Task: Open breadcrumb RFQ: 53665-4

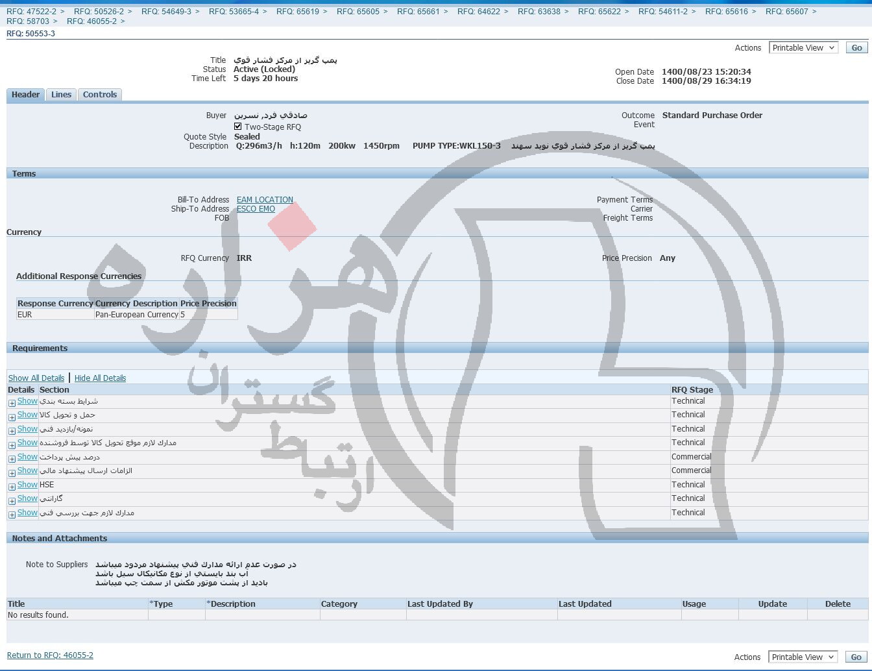Action: pos(234,12)
